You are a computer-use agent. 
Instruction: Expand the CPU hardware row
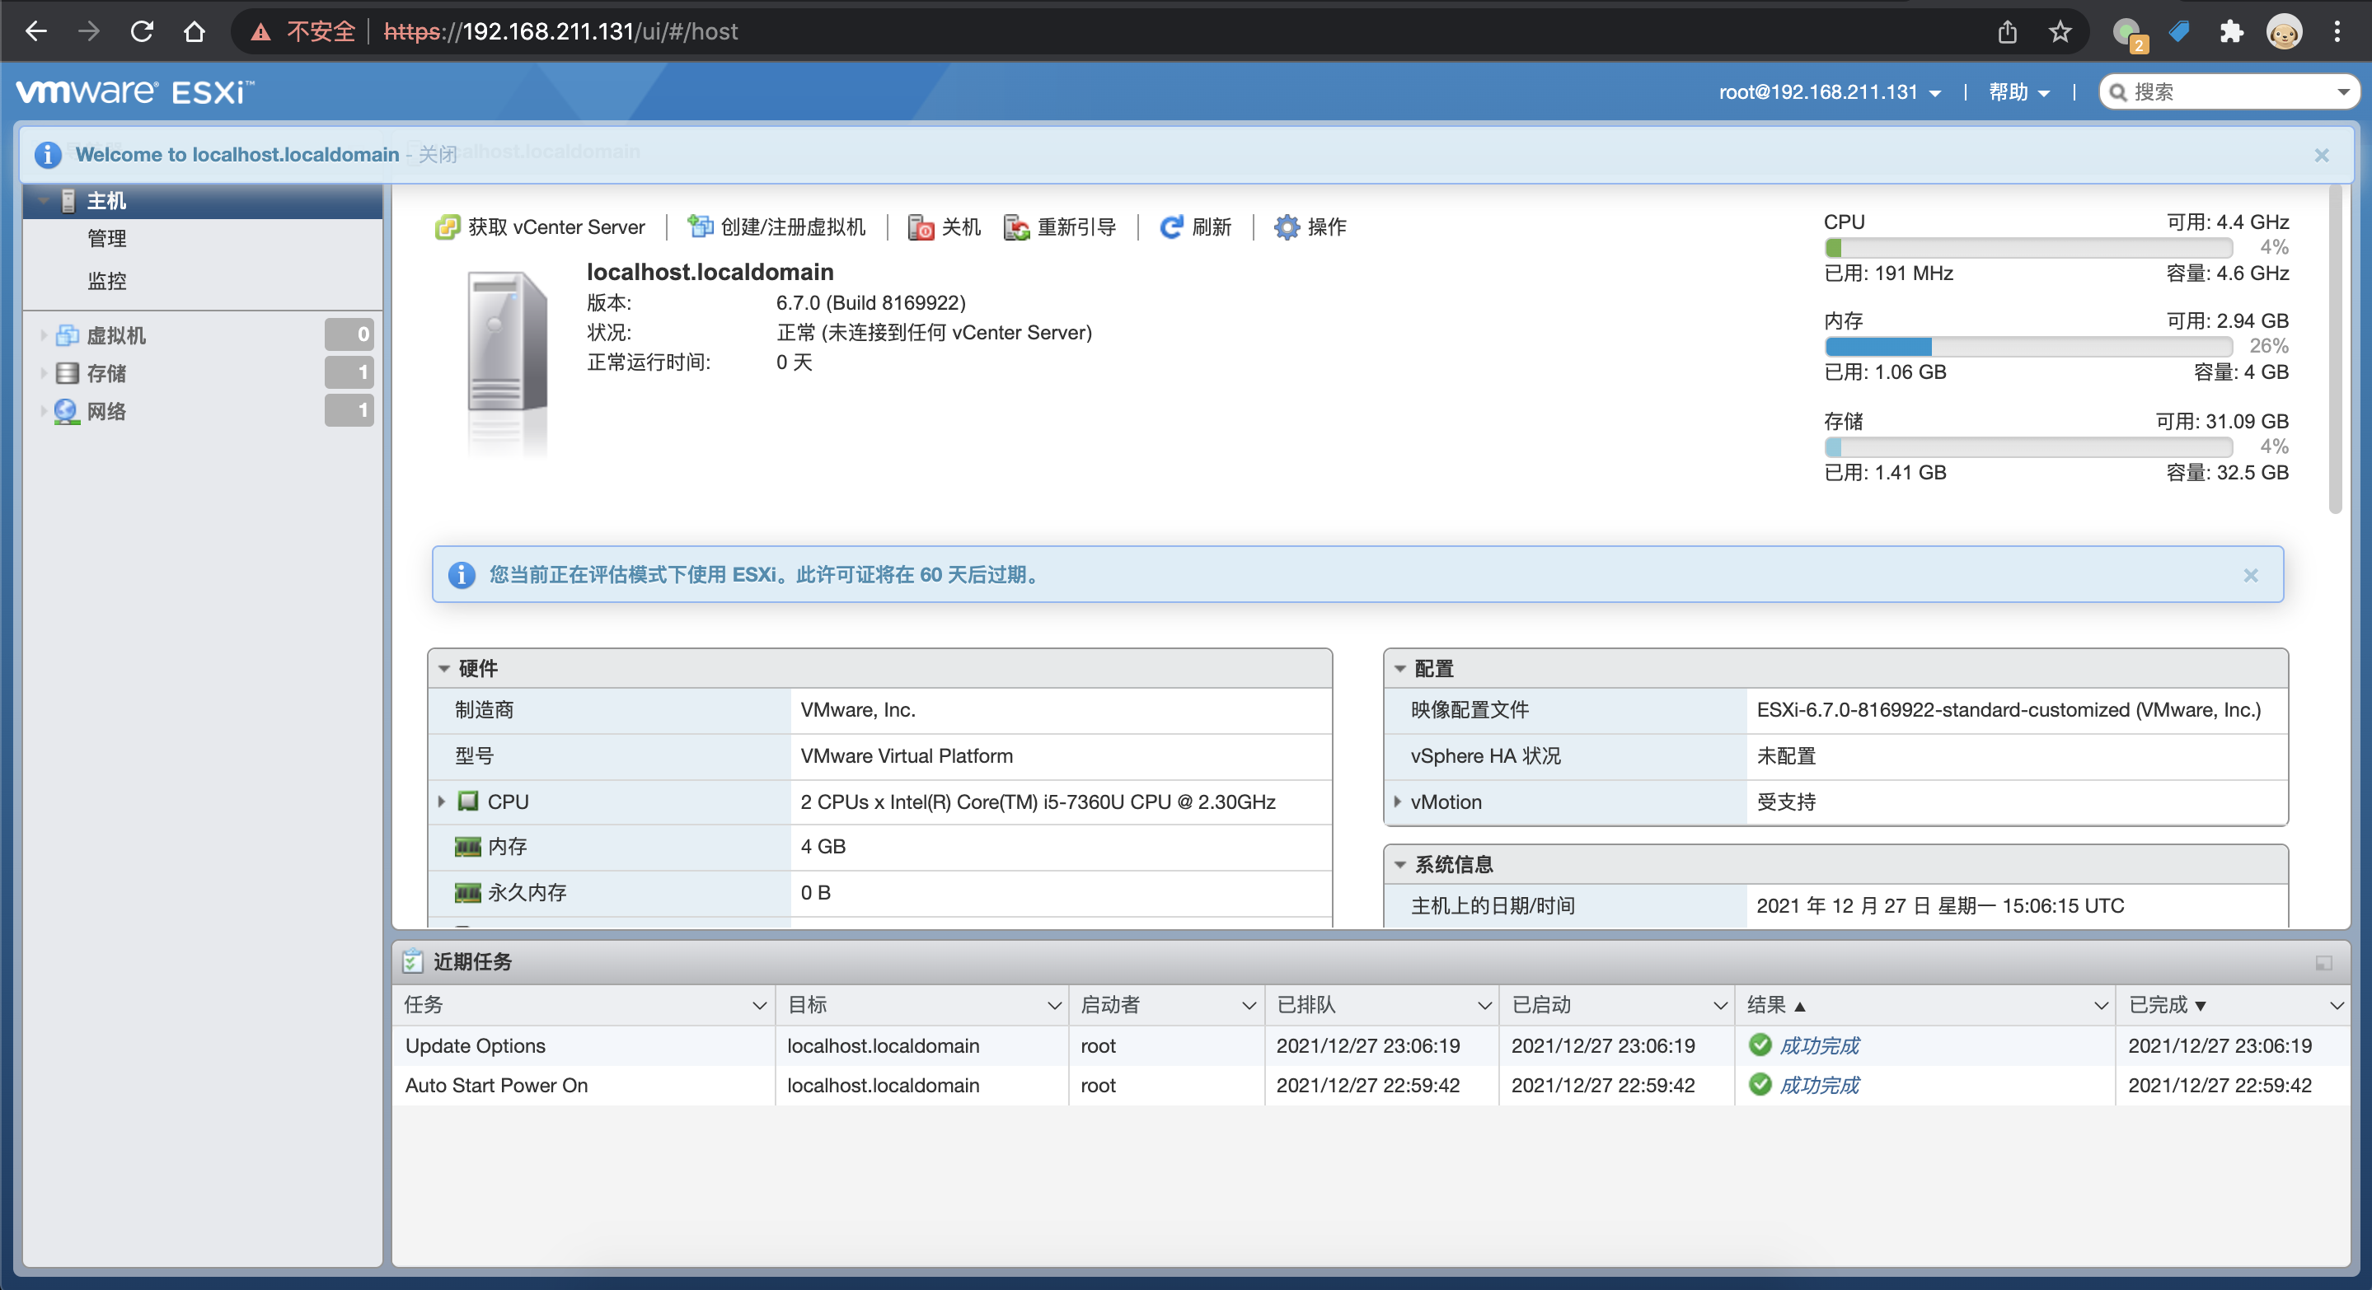(441, 802)
